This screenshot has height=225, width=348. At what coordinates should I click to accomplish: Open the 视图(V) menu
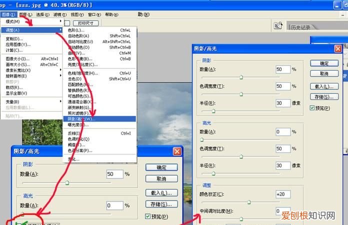tap(77, 14)
